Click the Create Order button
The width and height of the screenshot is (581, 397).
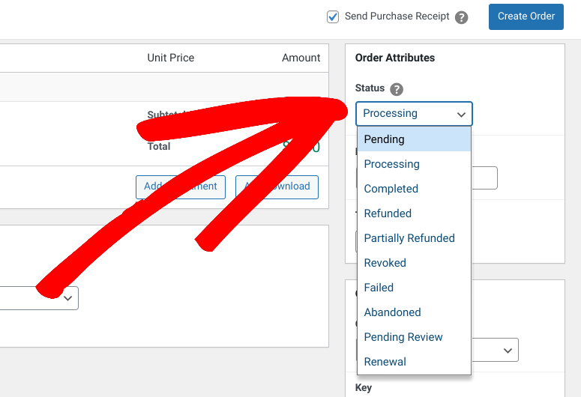coord(526,16)
